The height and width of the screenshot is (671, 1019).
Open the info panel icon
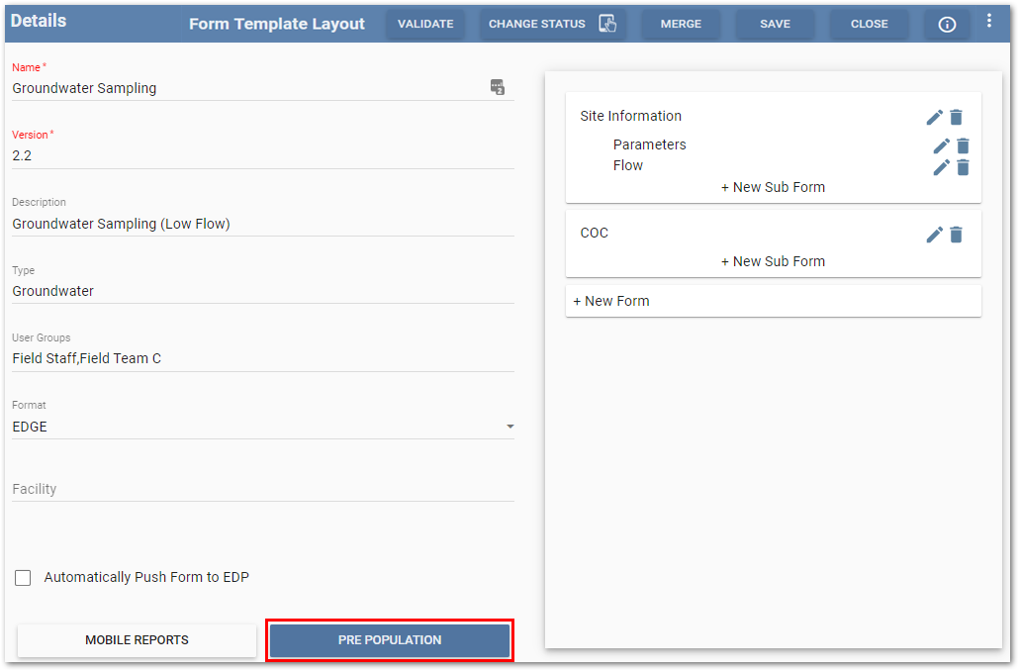[x=947, y=24]
